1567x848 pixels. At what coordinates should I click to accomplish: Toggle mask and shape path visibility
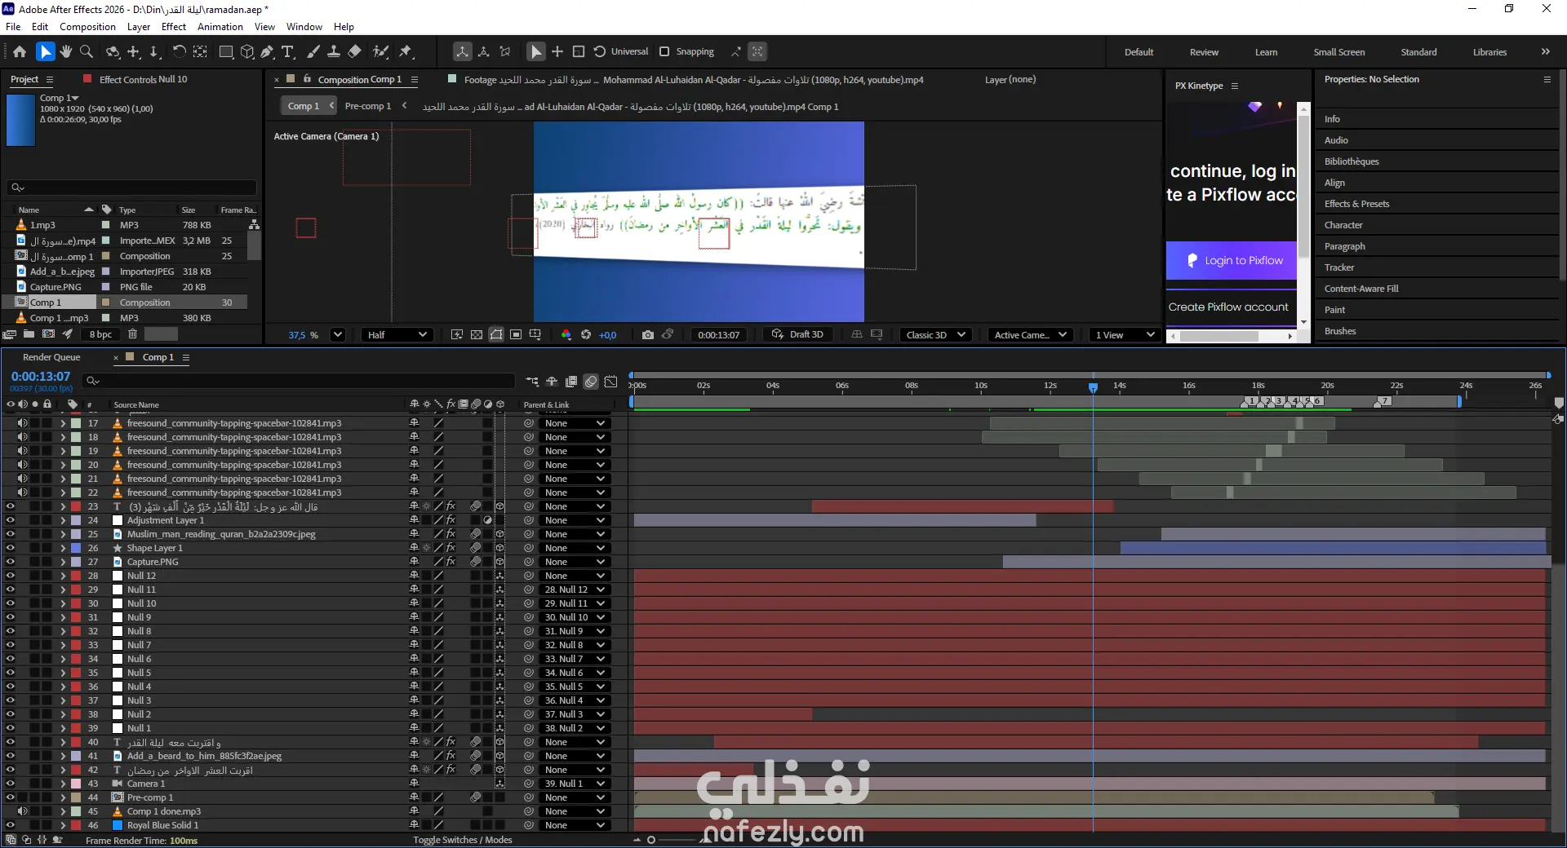click(x=496, y=334)
